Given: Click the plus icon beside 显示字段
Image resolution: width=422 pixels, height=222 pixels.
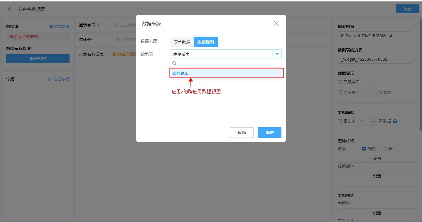Looking at the screenshot, I should tap(99, 25).
